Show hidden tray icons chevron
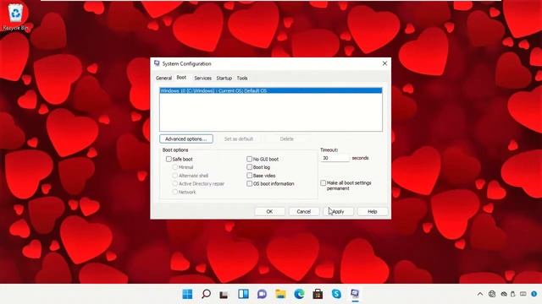 coord(480,294)
